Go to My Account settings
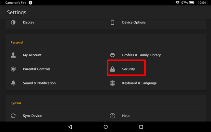This screenshot has width=211, height=132. click(x=32, y=55)
